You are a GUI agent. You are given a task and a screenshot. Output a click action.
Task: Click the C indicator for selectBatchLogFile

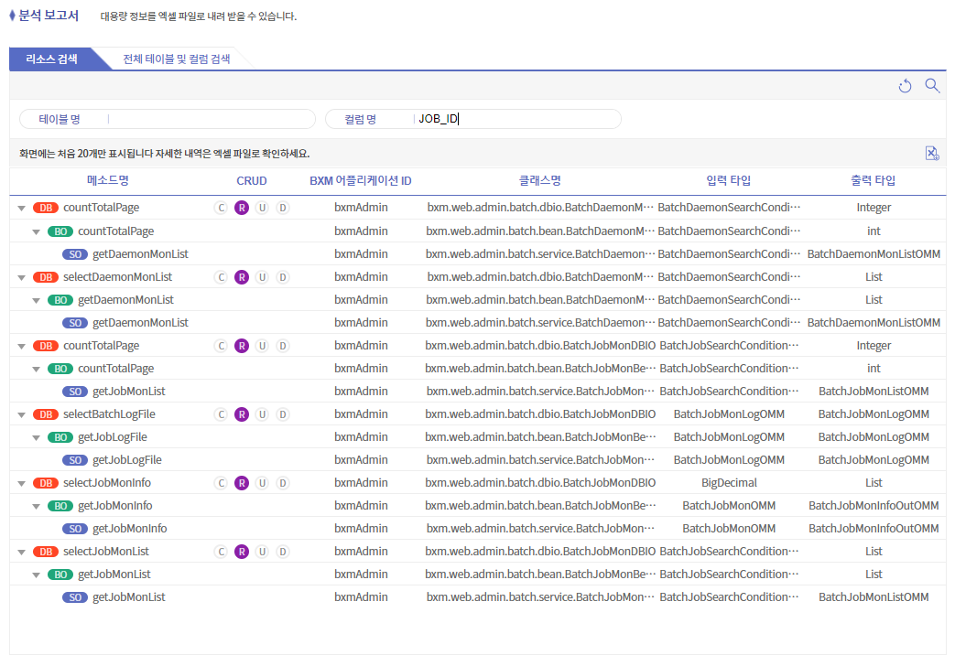(x=221, y=414)
